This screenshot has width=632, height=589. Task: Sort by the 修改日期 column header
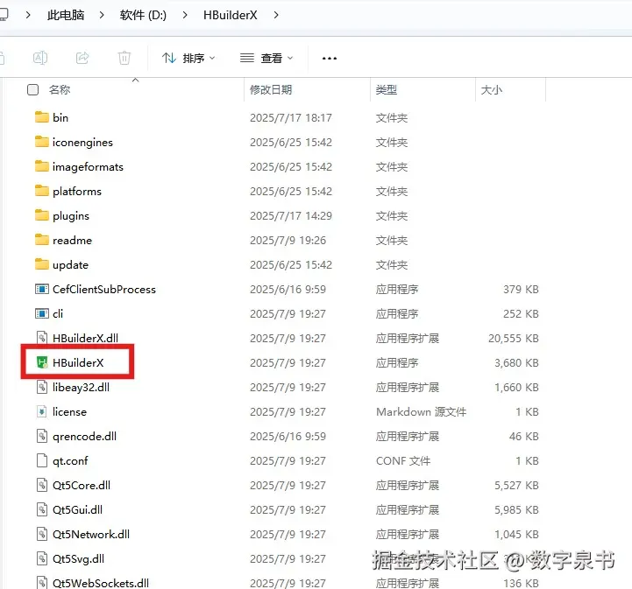tap(271, 90)
